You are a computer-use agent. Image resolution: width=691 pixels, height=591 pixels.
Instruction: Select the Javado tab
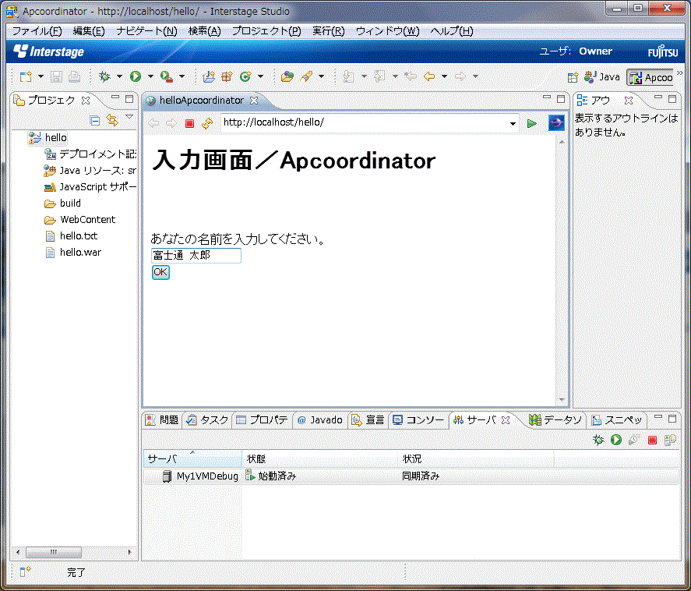coord(320,420)
